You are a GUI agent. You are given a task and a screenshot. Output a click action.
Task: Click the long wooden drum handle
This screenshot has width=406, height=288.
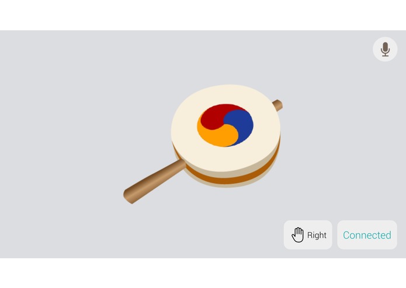click(x=154, y=182)
